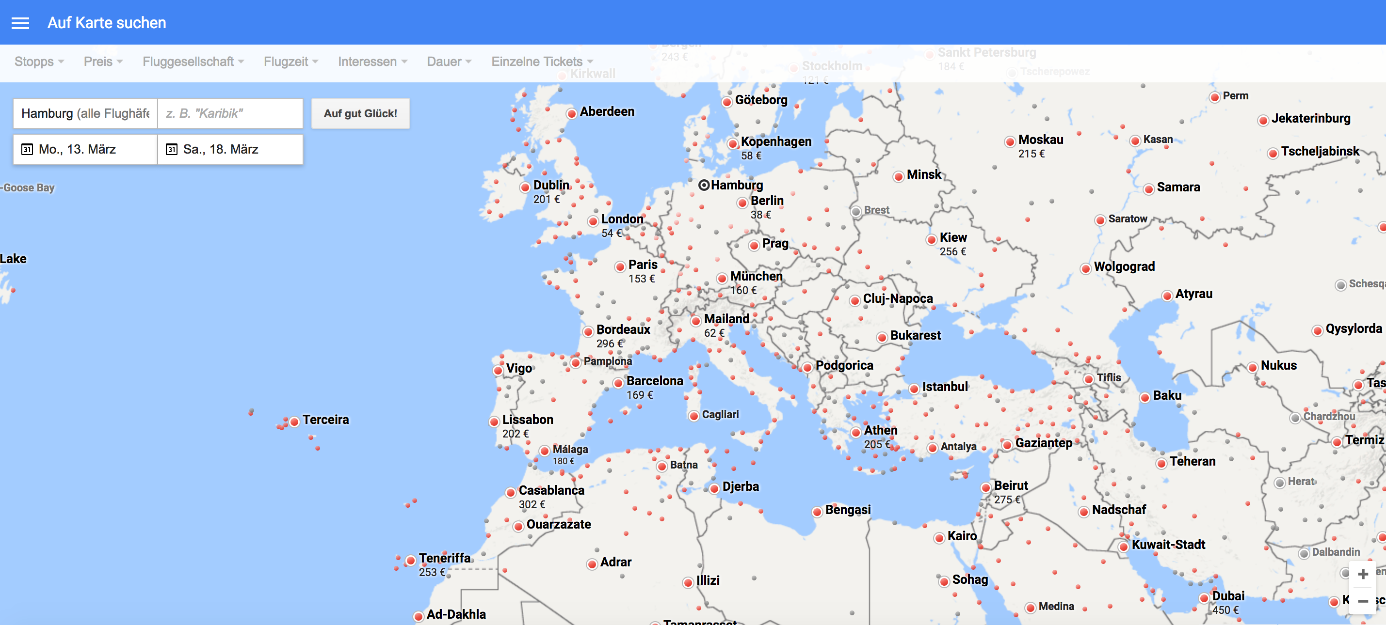1386x625 pixels.
Task: Zoom in the map with plus button
Action: click(1363, 574)
